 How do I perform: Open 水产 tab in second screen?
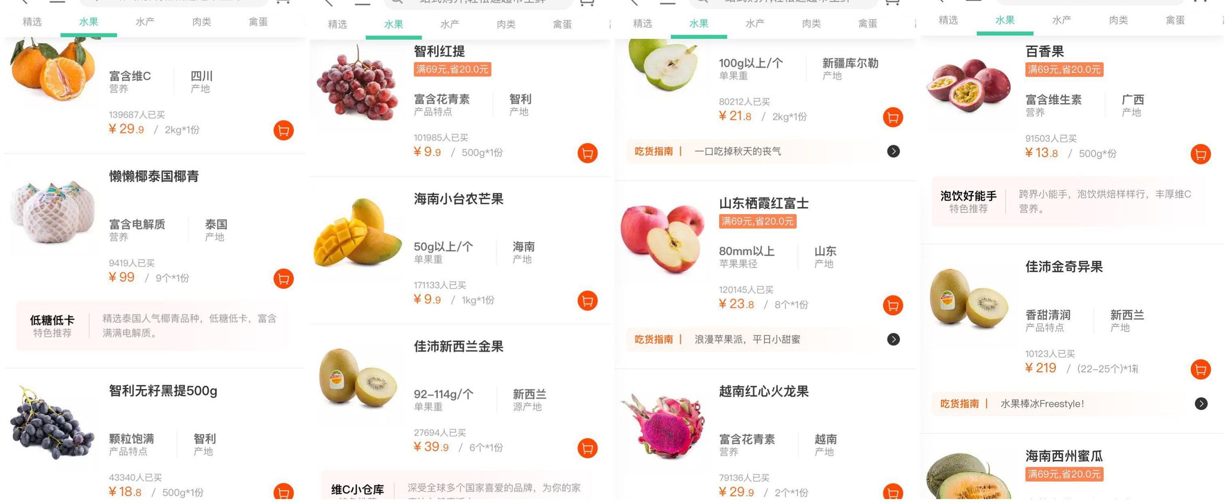(x=450, y=24)
